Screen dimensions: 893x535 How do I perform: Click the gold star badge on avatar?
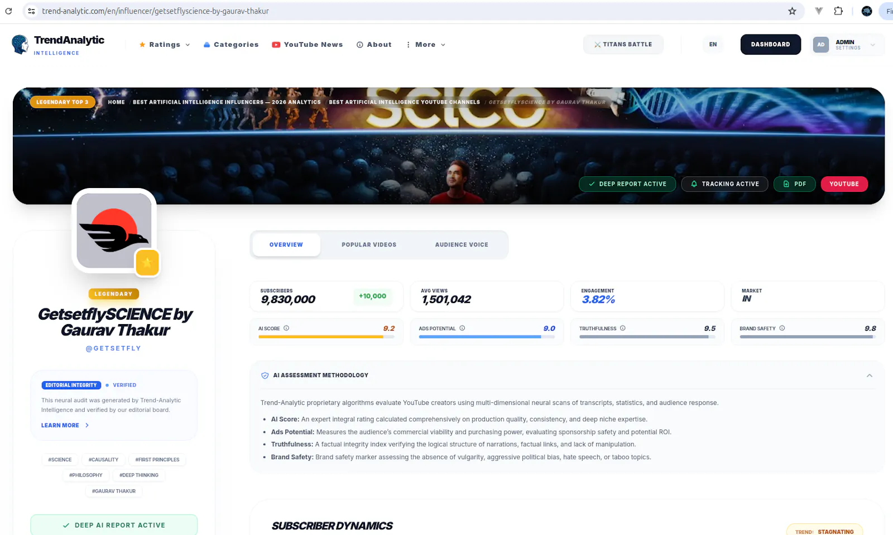click(x=147, y=263)
